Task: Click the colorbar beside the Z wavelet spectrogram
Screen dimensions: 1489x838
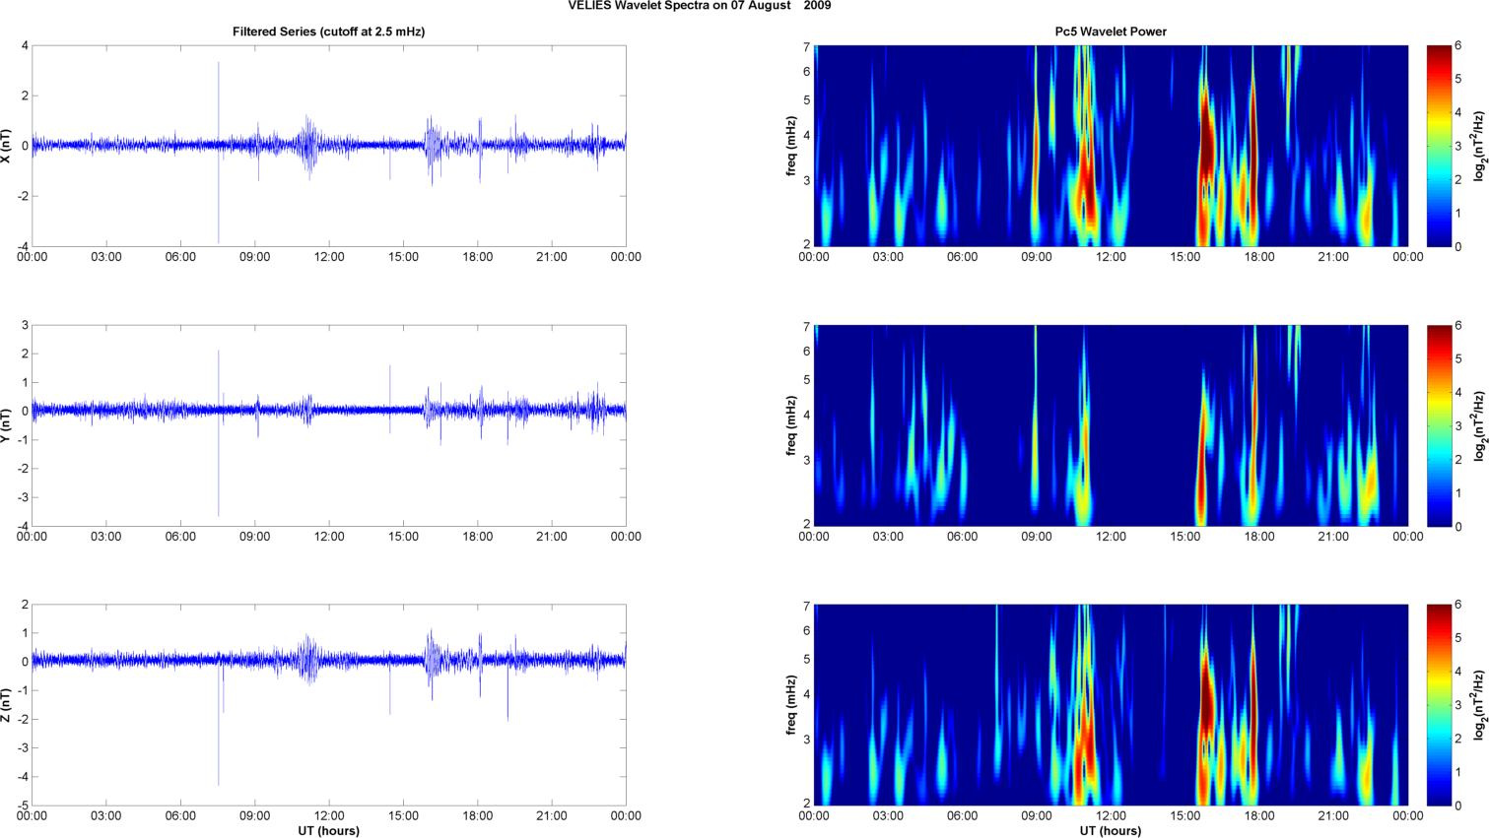Action: click(1439, 705)
